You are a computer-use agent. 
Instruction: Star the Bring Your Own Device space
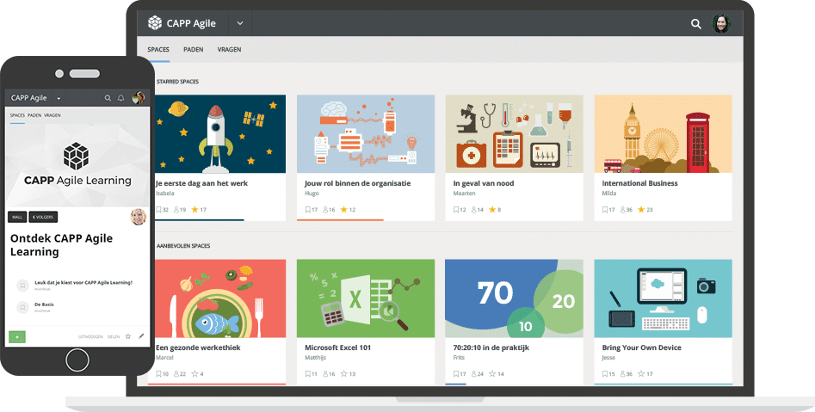(x=641, y=373)
